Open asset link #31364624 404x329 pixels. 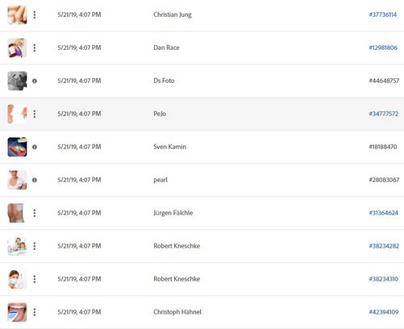click(x=383, y=213)
